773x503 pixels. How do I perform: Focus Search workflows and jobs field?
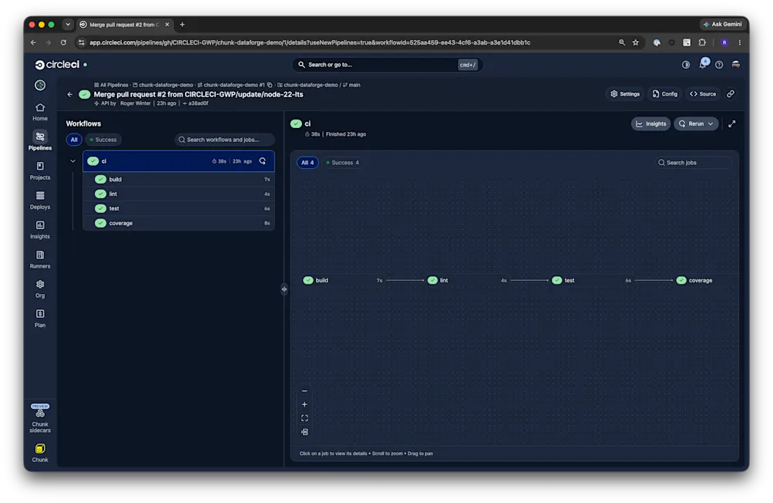[x=224, y=140]
